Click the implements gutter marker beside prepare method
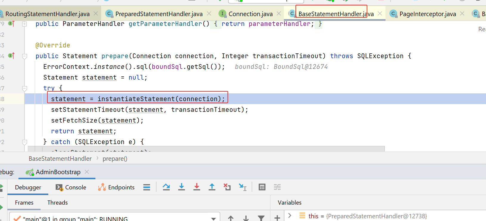This screenshot has height=221, width=486. click(11, 56)
